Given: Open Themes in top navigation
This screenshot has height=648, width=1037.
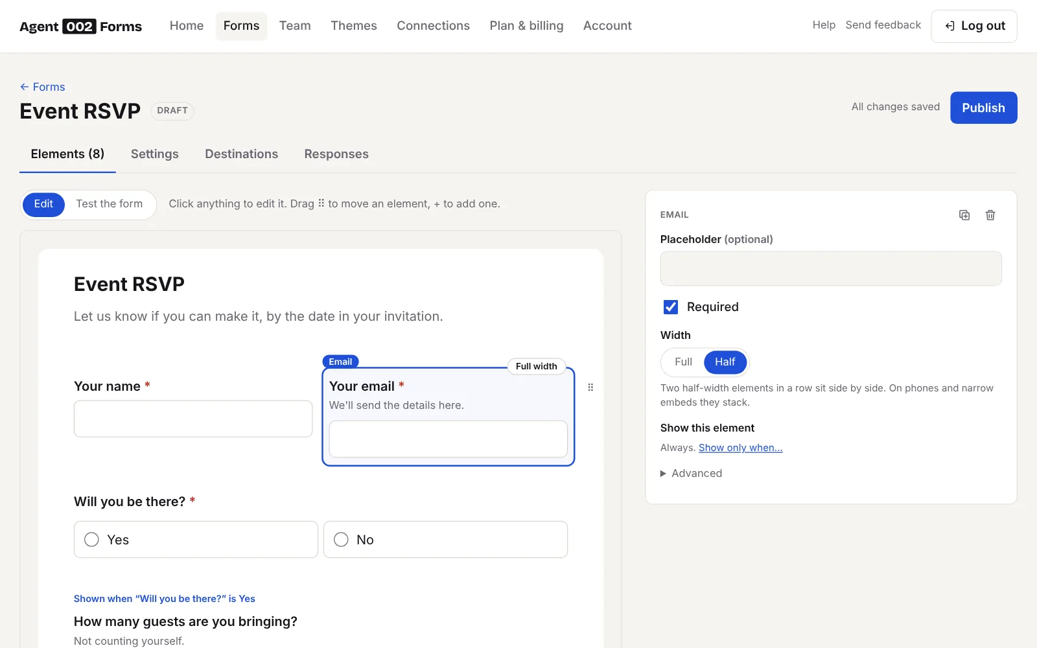Looking at the screenshot, I should [x=354, y=26].
